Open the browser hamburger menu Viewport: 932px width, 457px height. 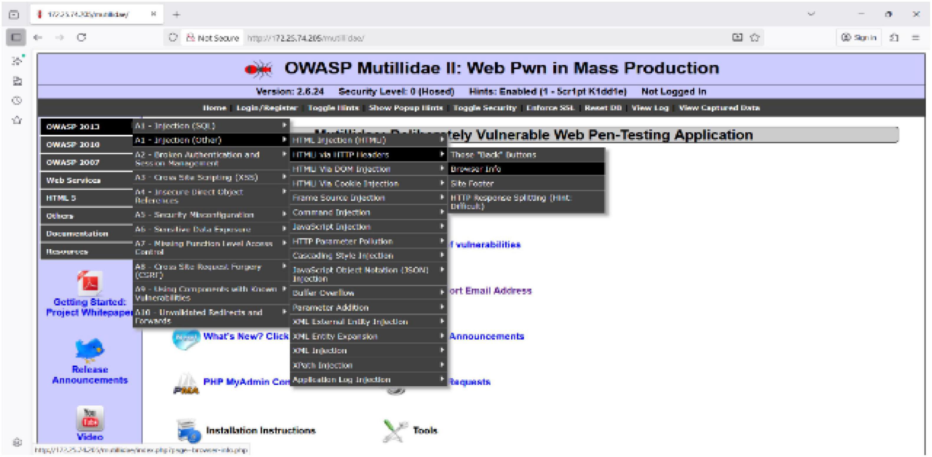pos(916,38)
